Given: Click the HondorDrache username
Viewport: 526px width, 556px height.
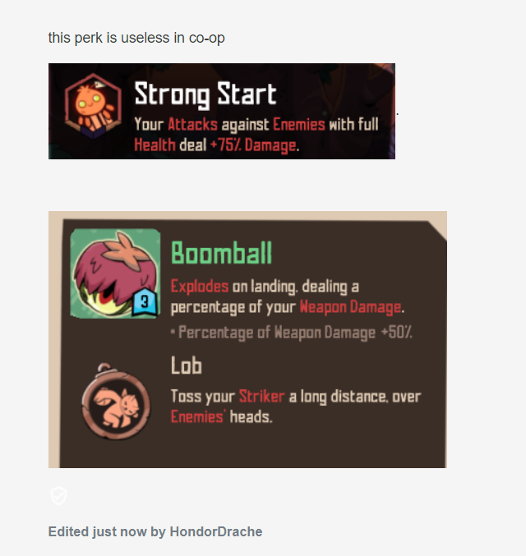Looking at the screenshot, I should [216, 531].
